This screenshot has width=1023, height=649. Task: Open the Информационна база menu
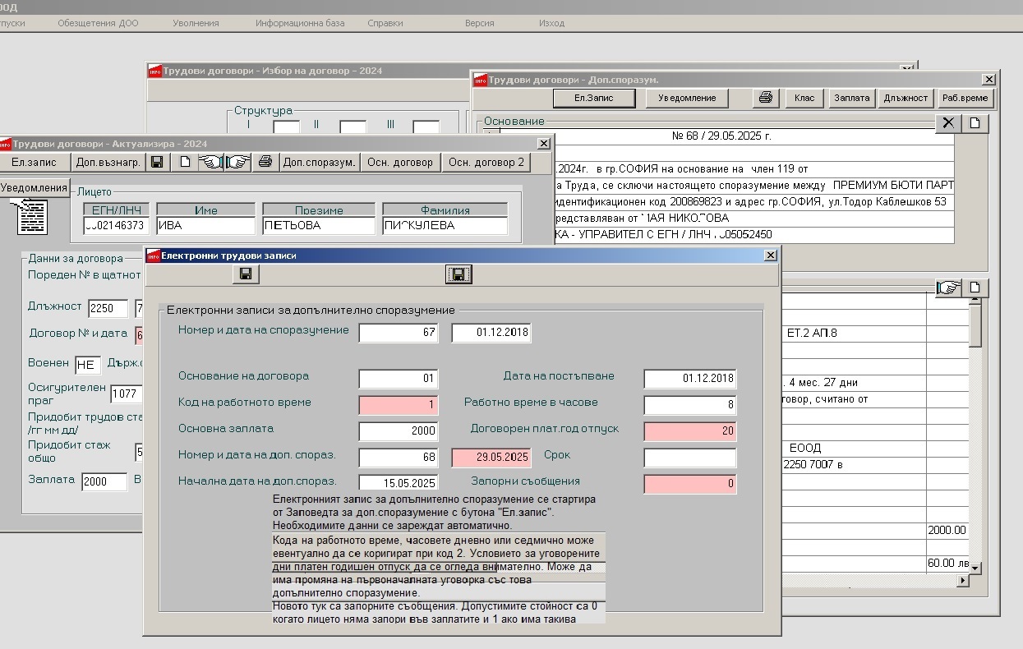[x=300, y=23]
